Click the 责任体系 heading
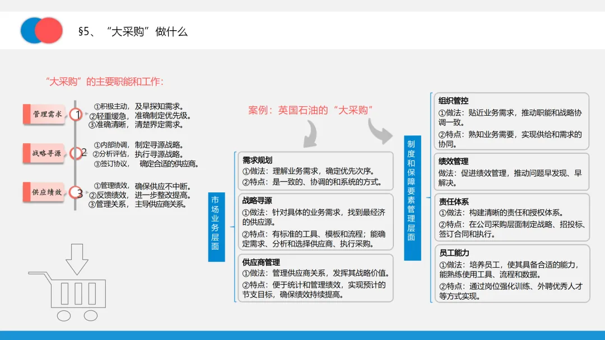Screen dimensions: 605x340 [x=454, y=202]
